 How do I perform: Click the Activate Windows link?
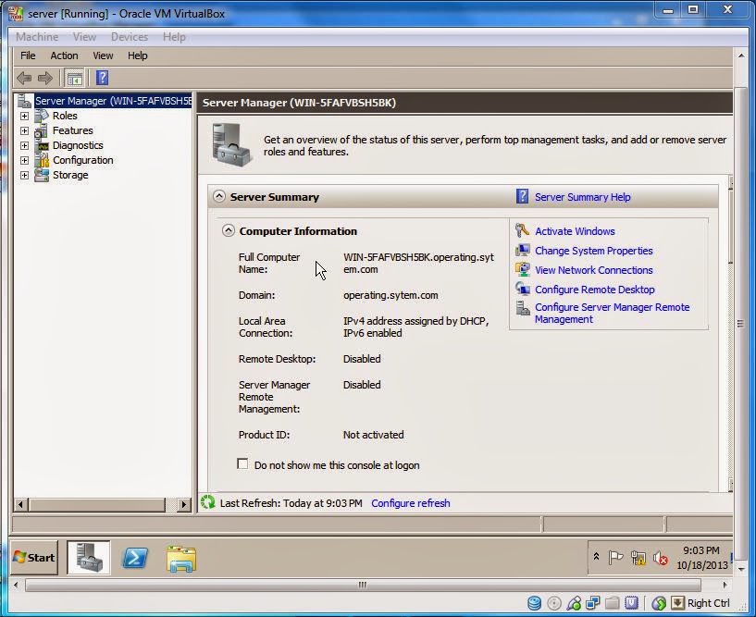click(x=575, y=231)
